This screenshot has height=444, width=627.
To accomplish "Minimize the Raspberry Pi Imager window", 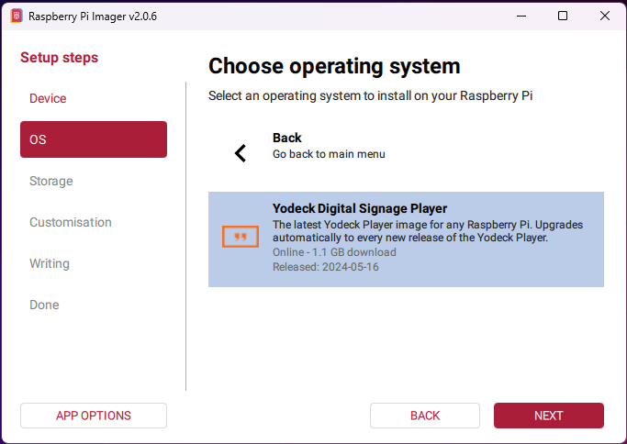I will tap(521, 17).
